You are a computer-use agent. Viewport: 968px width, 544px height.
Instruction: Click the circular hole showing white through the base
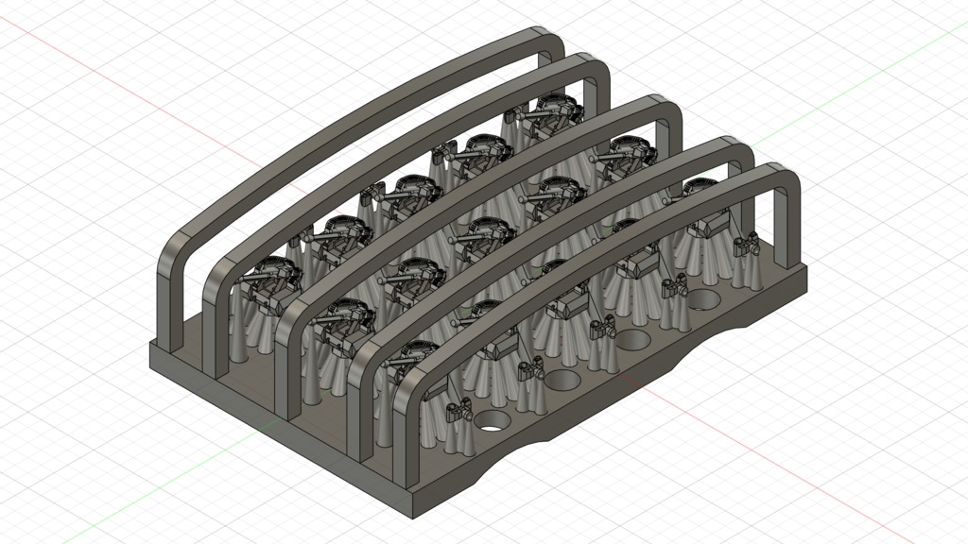coord(493,421)
